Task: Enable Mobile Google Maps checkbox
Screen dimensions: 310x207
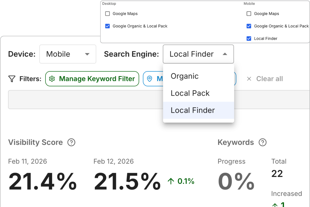Action: [x=249, y=14]
